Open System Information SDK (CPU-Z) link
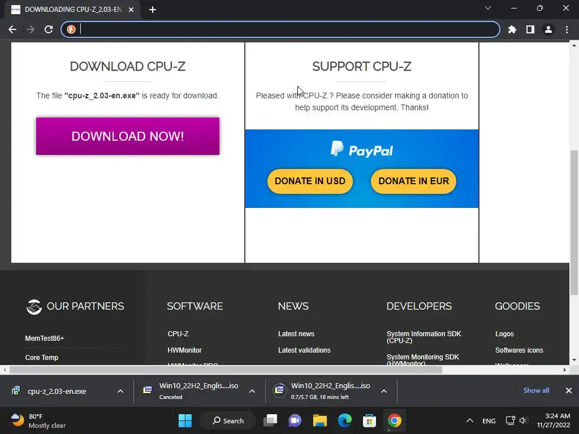Screen dimensions: 579x434 coord(424,337)
